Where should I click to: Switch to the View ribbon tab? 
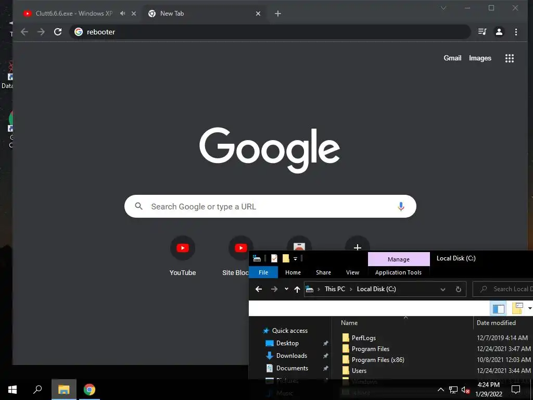click(x=352, y=272)
